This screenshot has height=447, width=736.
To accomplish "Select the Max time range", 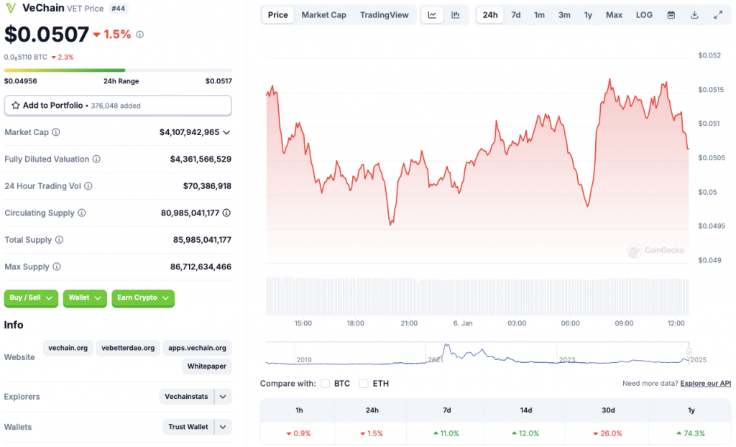I will (x=614, y=15).
